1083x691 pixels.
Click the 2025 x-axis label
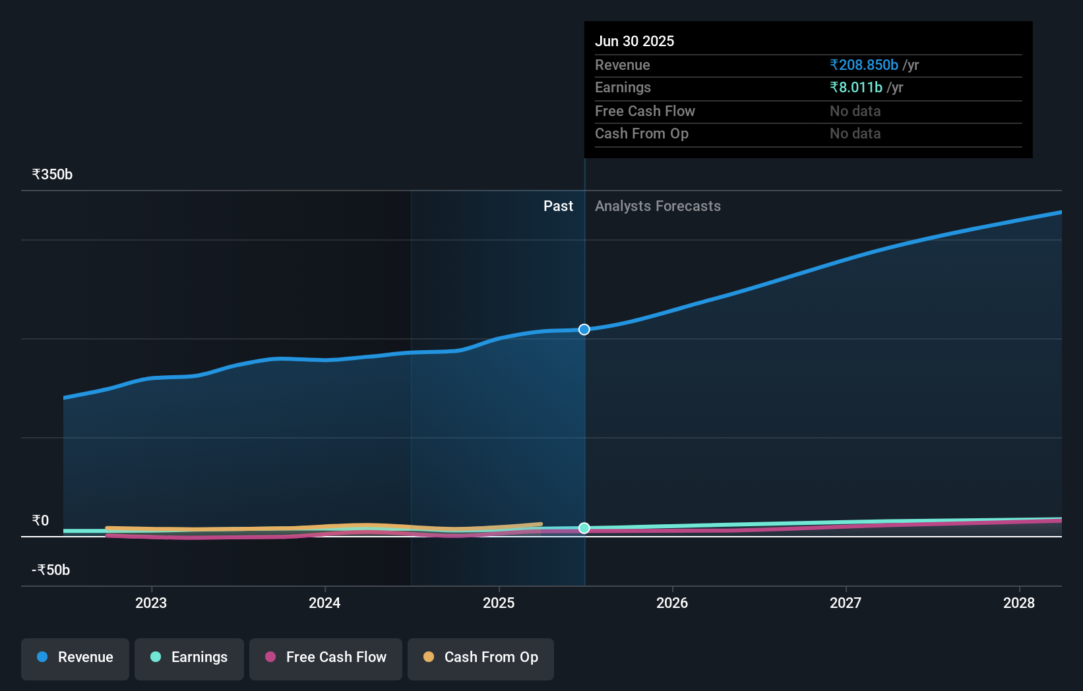499,603
